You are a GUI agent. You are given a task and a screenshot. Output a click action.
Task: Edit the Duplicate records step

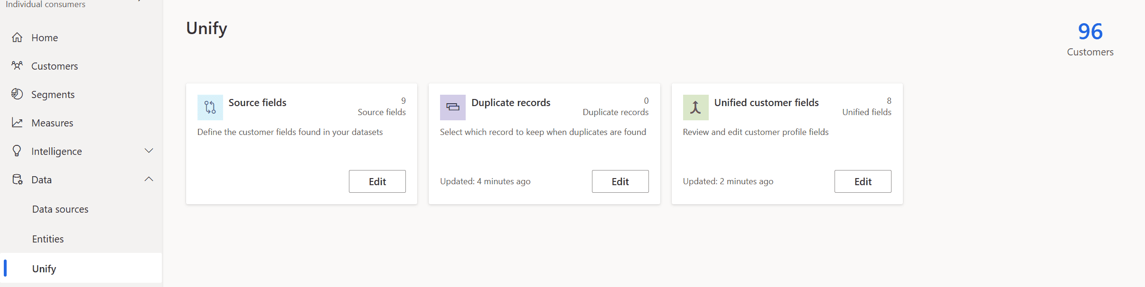620,181
